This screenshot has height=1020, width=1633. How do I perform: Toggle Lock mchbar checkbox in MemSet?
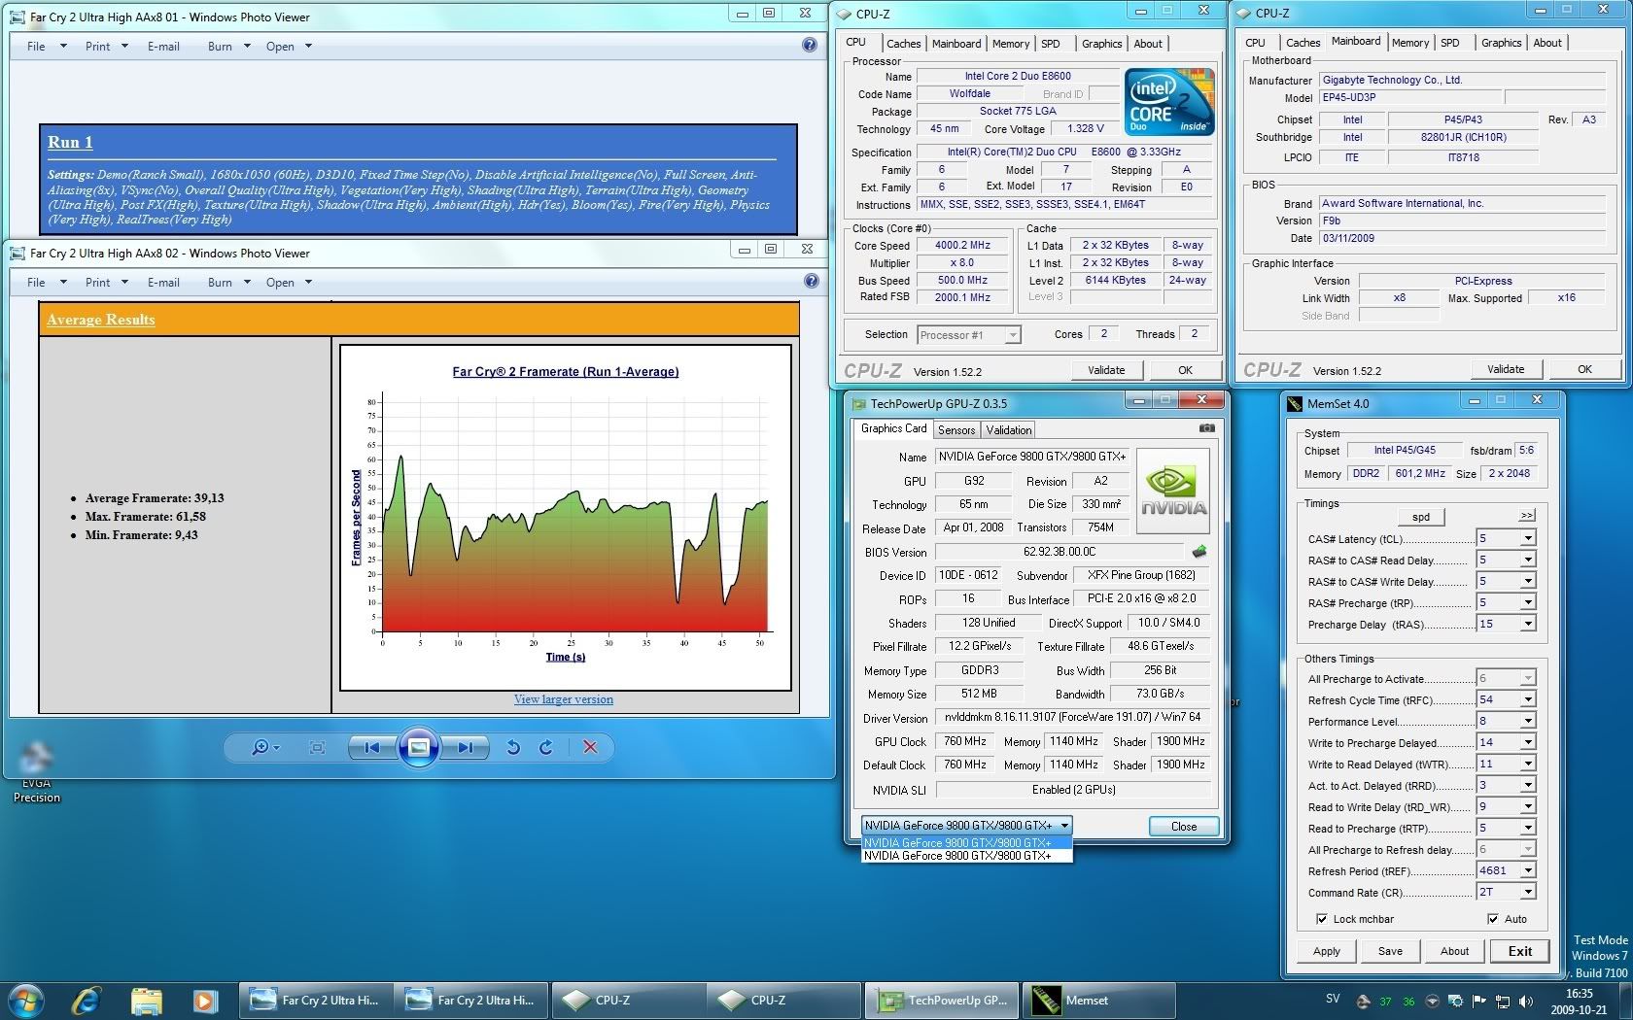tap(1322, 919)
